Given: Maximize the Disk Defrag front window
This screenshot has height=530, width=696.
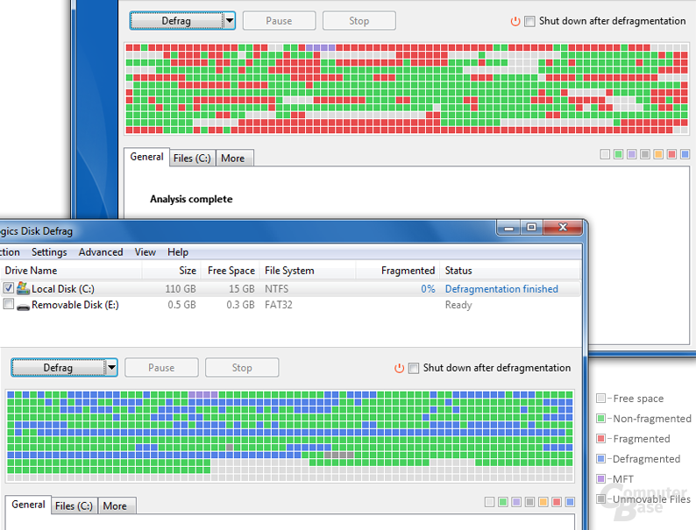Looking at the screenshot, I should tap(531, 228).
